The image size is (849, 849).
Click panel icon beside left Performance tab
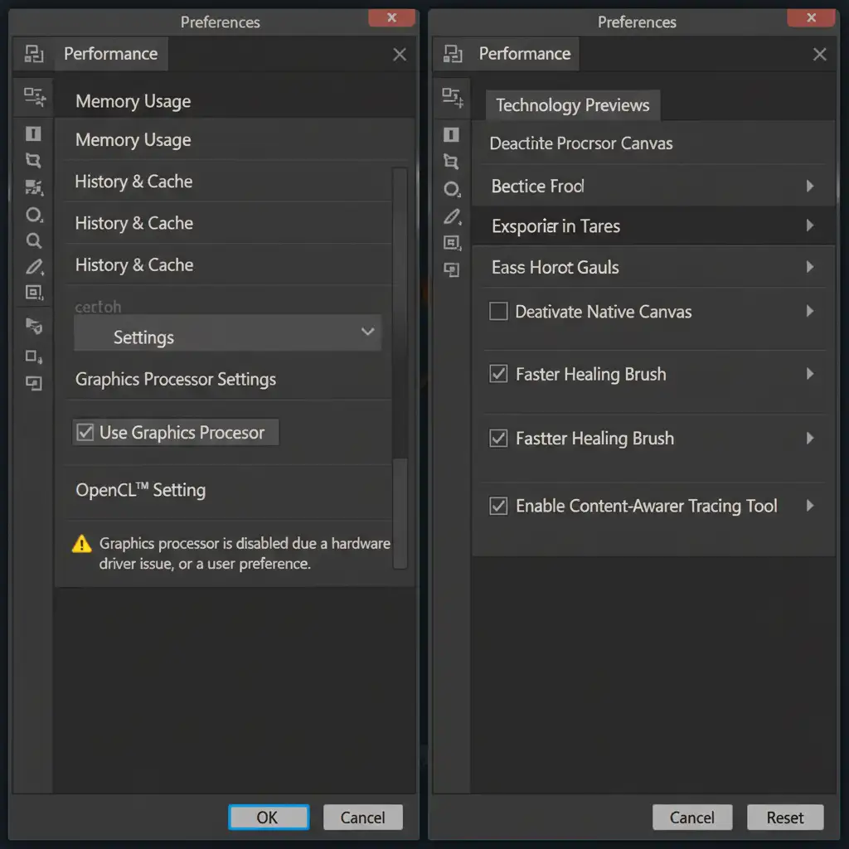tap(34, 55)
